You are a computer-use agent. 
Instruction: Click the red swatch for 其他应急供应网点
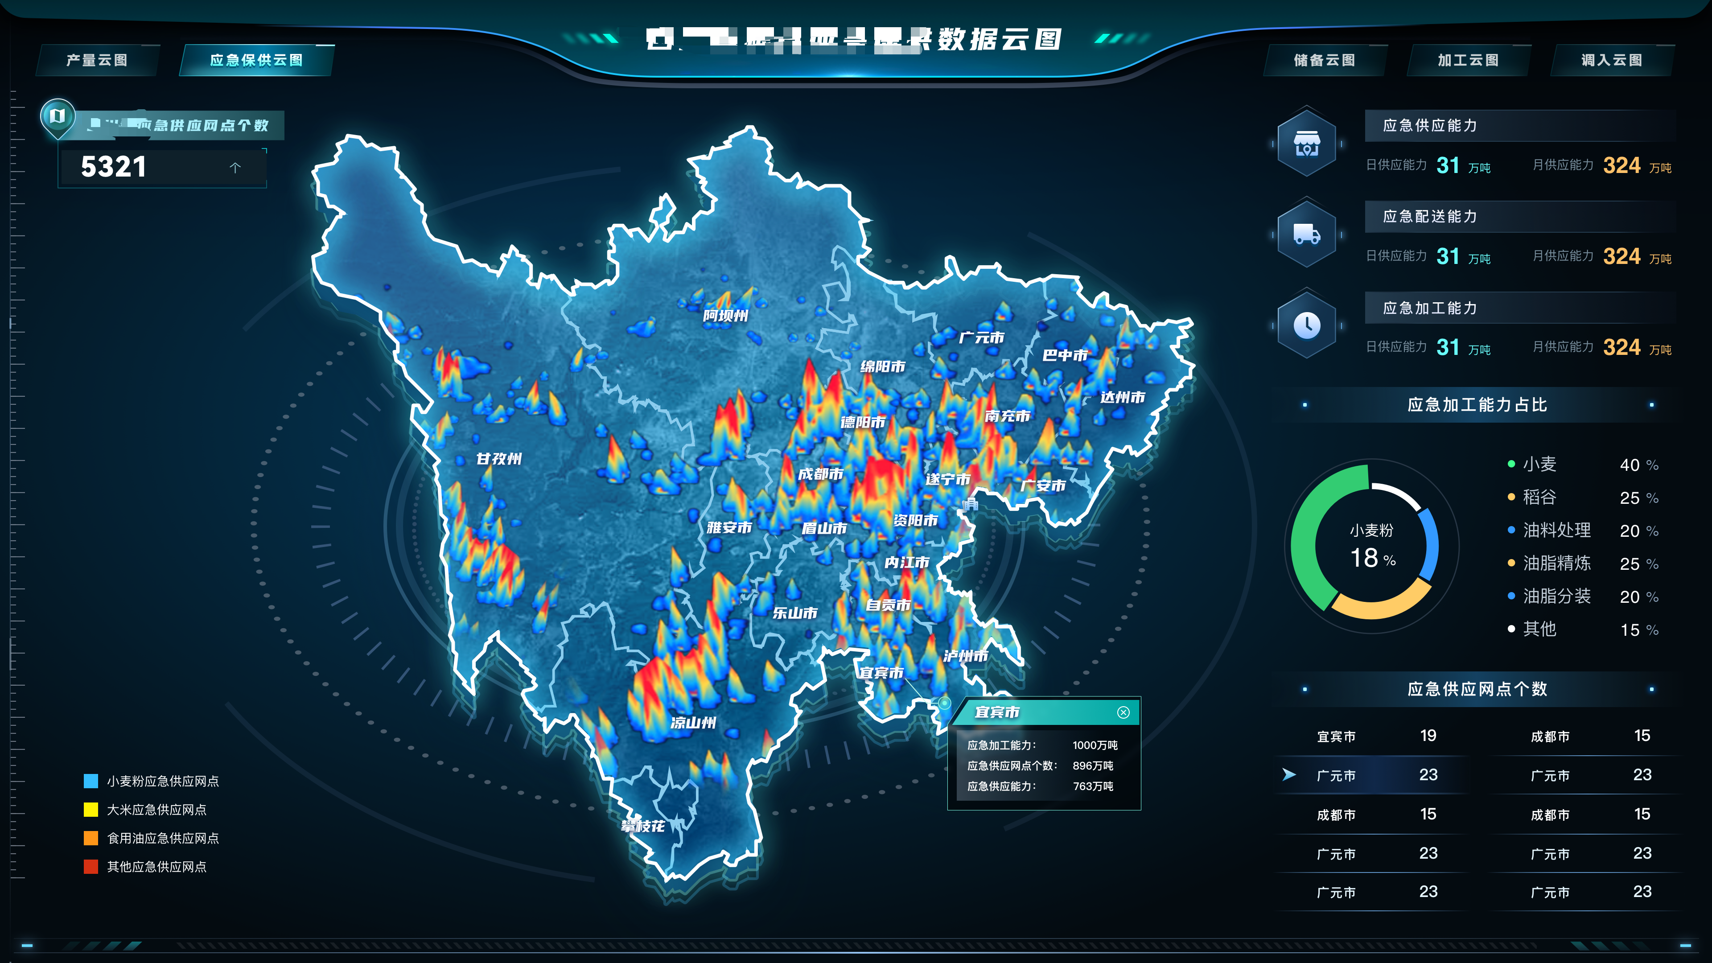[x=91, y=867]
